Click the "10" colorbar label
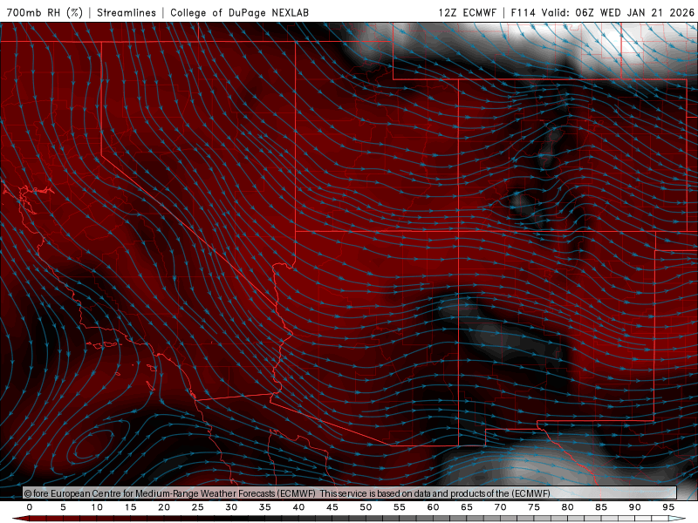 click(x=97, y=507)
